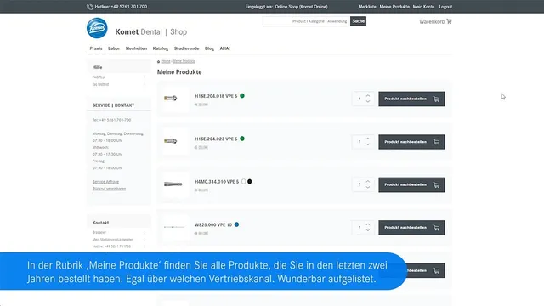Reorder product H1SE.204.023 via Produkt nachbestellen

coord(411,142)
